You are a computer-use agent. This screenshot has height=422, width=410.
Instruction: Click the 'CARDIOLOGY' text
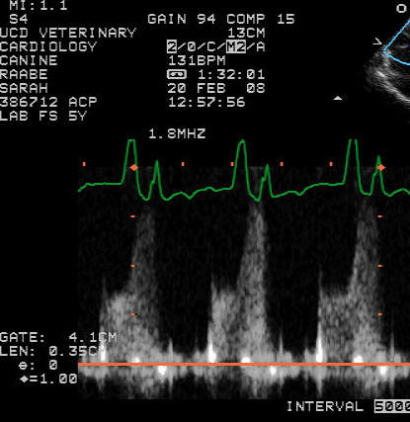coord(48,46)
